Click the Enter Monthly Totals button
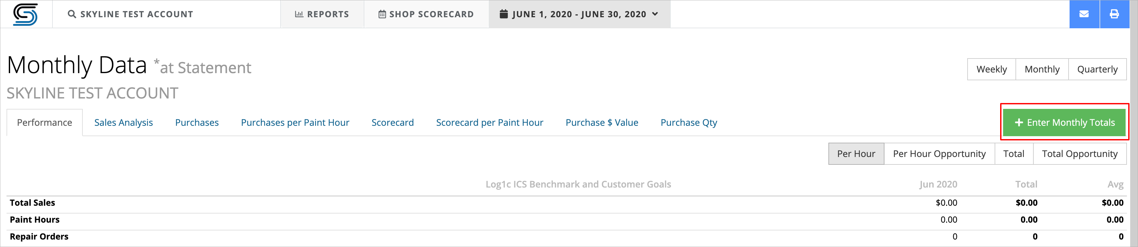This screenshot has width=1138, height=247. (1065, 123)
